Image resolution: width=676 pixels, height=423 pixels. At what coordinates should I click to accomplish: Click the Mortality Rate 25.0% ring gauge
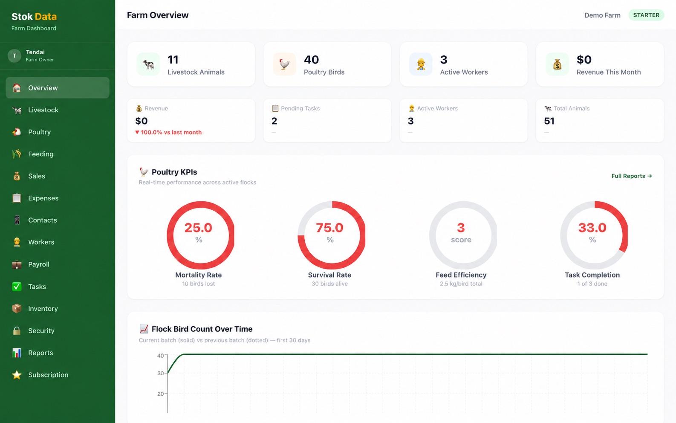click(x=200, y=235)
